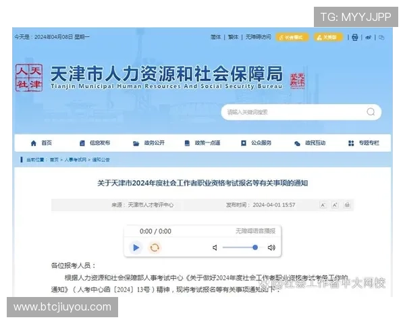Click the second yellow 关怀版 button

[328, 37]
